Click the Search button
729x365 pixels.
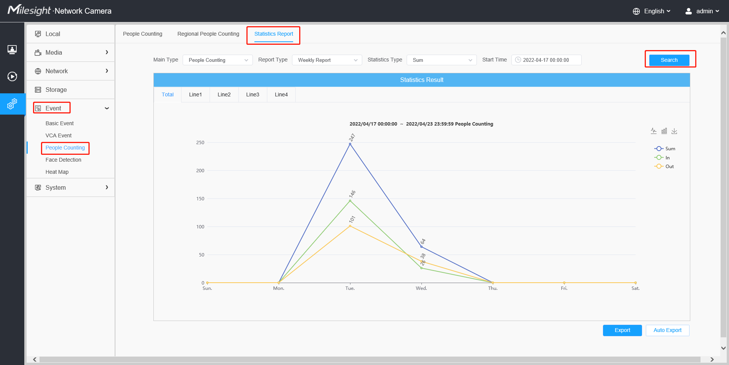pyautogui.click(x=669, y=60)
